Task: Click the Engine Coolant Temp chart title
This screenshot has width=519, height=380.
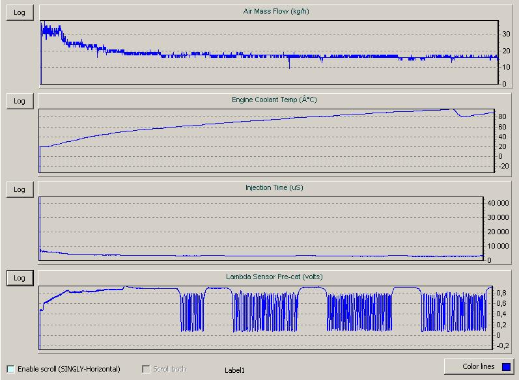Action: tap(274, 100)
